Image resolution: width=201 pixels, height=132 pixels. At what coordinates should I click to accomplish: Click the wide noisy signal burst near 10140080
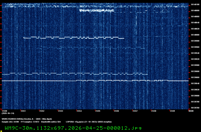(97, 11)
